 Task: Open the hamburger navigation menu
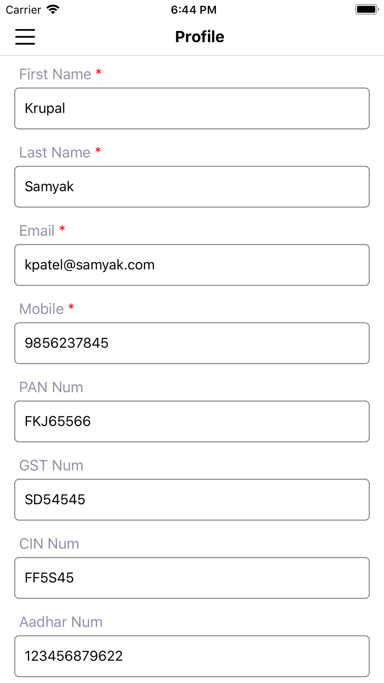(x=25, y=37)
